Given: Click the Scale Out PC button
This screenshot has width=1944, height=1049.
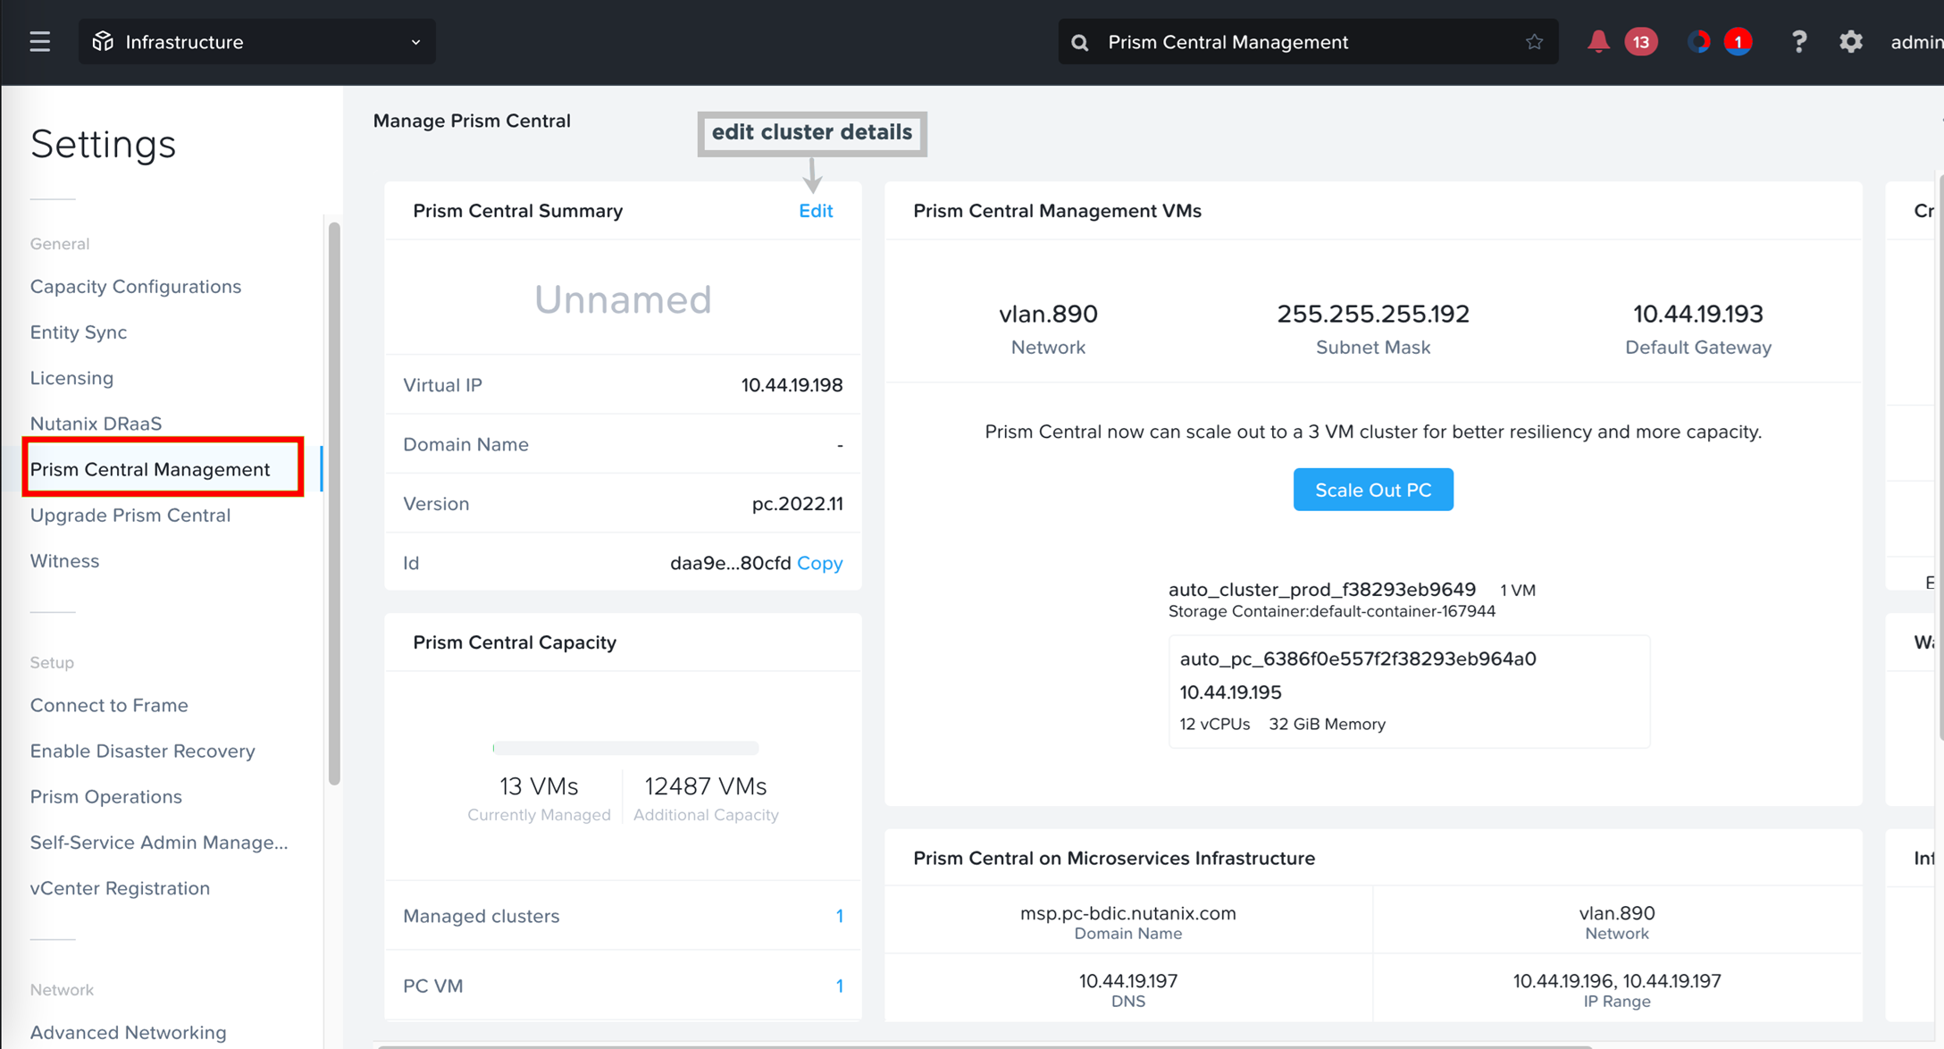Looking at the screenshot, I should click(x=1373, y=490).
